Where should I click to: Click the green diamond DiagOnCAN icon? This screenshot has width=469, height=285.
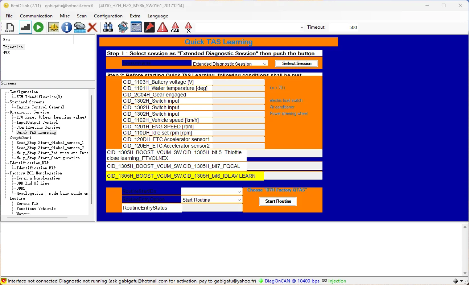(x=261, y=281)
